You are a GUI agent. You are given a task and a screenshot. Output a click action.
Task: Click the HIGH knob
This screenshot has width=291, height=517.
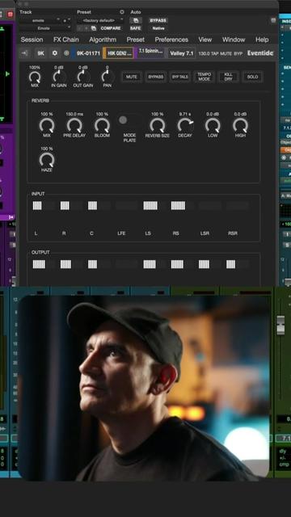(x=240, y=126)
